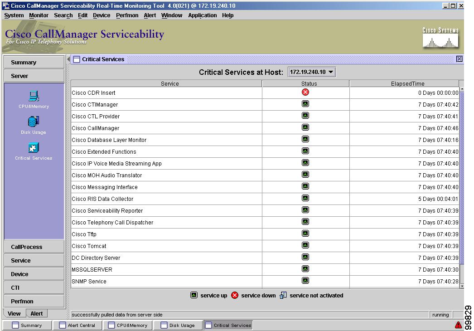Click the Cisco Tftp status icon
Image resolution: width=474 pixels, height=331 pixels.
[305, 234]
